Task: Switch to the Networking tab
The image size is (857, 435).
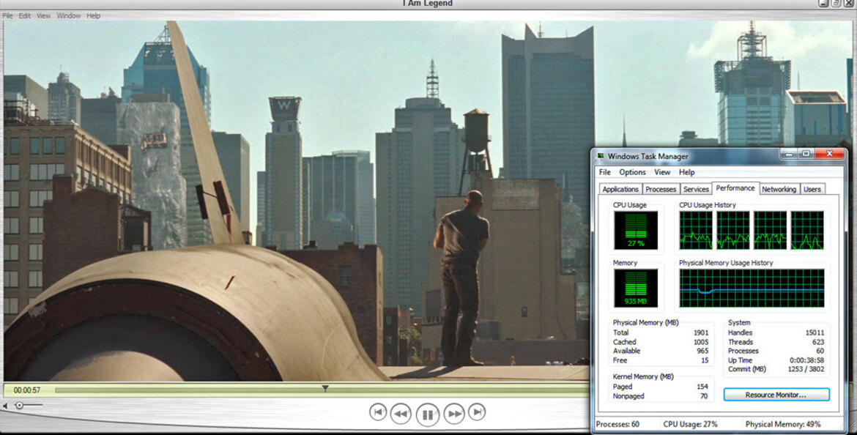Action: (x=779, y=189)
